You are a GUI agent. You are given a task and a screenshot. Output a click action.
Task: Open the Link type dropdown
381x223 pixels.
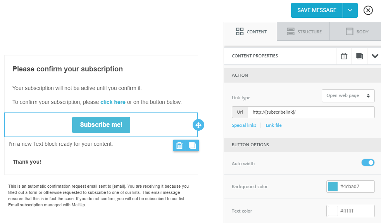click(348, 95)
